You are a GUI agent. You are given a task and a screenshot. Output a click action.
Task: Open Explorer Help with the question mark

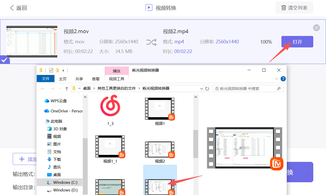tap(283, 79)
